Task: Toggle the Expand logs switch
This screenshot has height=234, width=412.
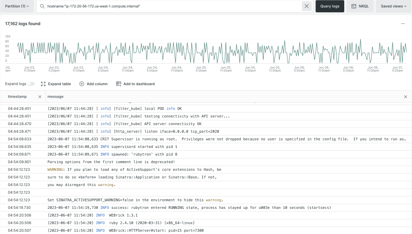Action: coord(31,84)
